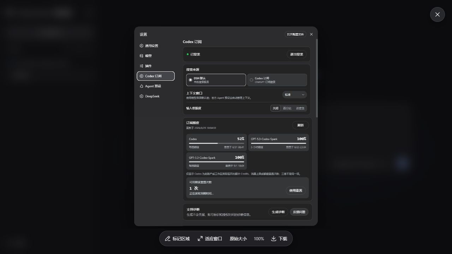The image size is (452, 254).
Task: Open the DeepSeek settings section
Action: [155, 96]
